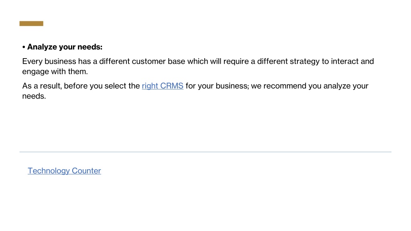Select the gold accent bar

[x=31, y=24]
